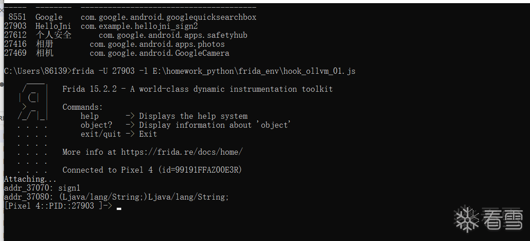Click the Pixel 4 PID prompt

(x=58, y=206)
